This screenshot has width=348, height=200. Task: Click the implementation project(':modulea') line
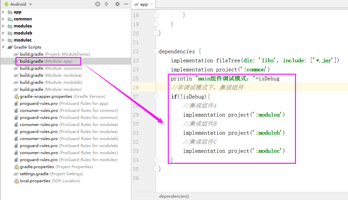point(234,115)
